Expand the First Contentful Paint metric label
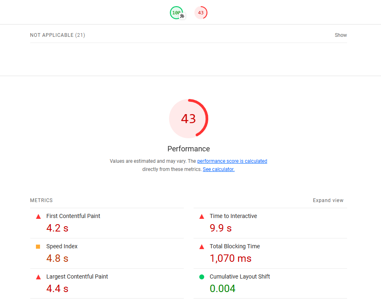 click(73, 216)
